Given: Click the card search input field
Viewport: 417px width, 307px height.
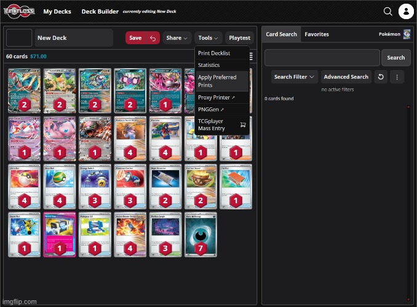Looking at the screenshot, I should (322, 58).
